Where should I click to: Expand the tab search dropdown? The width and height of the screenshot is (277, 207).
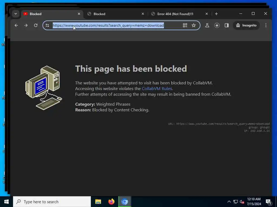15,14
